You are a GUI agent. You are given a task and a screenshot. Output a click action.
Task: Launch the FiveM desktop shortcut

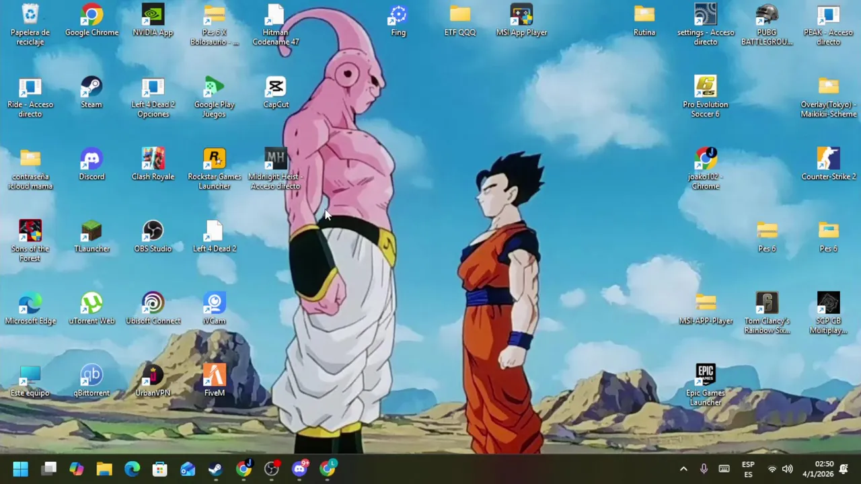click(x=215, y=381)
